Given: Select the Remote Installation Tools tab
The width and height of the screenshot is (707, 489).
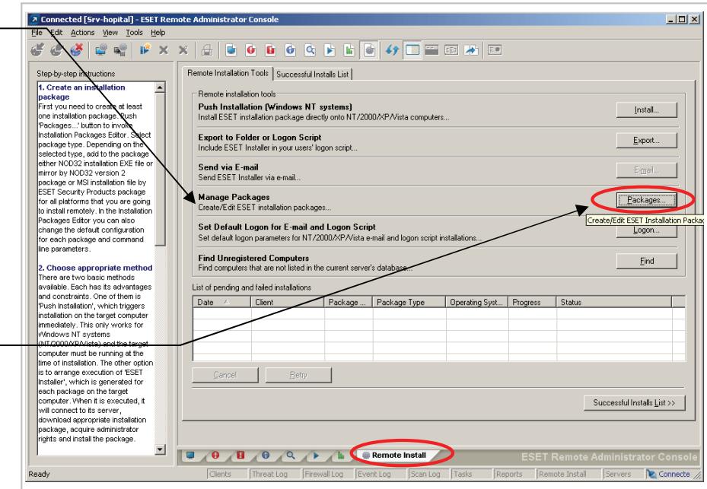Looking at the screenshot, I should [x=228, y=73].
